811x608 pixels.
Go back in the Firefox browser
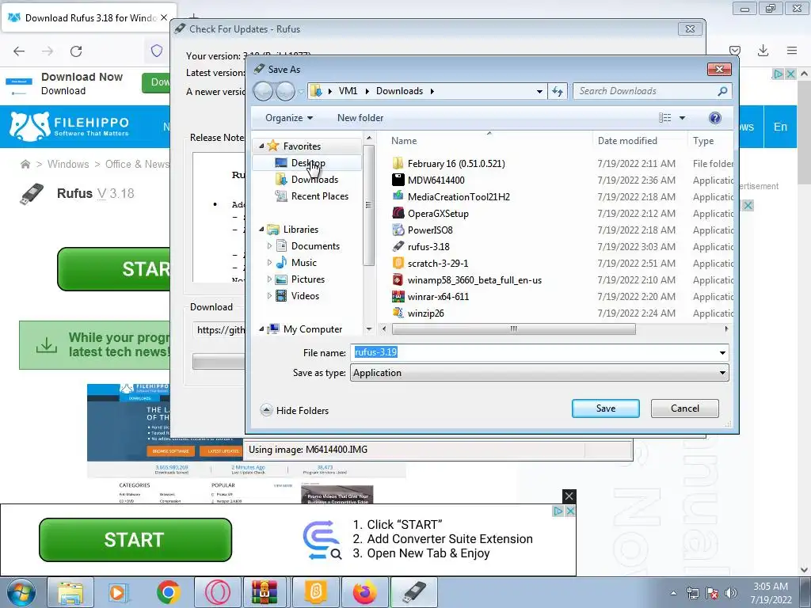pos(19,51)
